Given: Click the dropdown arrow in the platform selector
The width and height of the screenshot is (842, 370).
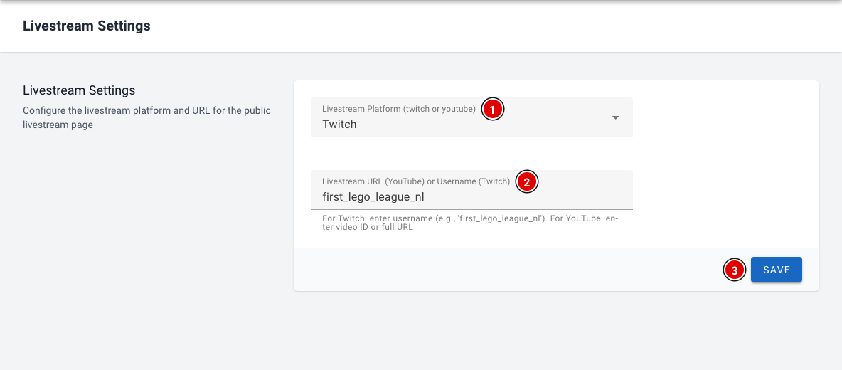Looking at the screenshot, I should click(615, 117).
